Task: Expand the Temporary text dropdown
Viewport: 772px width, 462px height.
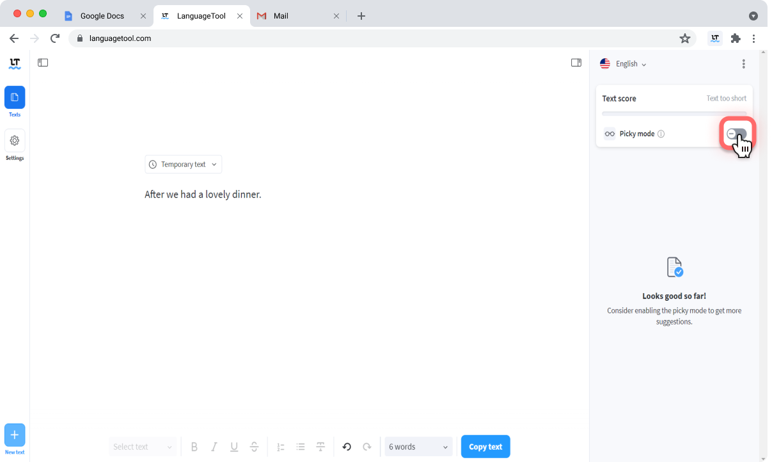Action: [x=184, y=164]
